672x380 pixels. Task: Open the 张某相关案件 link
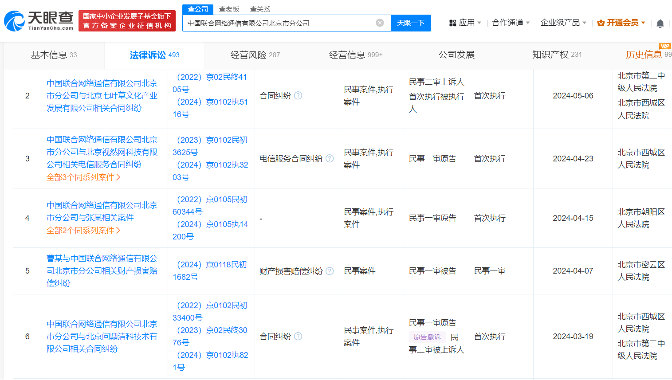pyautogui.click(x=102, y=212)
